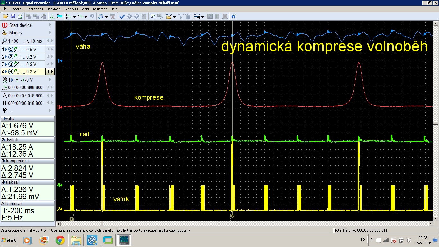The image size is (439, 247).
Task: Toggle channel 3 row 0.5 V
Action: (x=23, y=64)
